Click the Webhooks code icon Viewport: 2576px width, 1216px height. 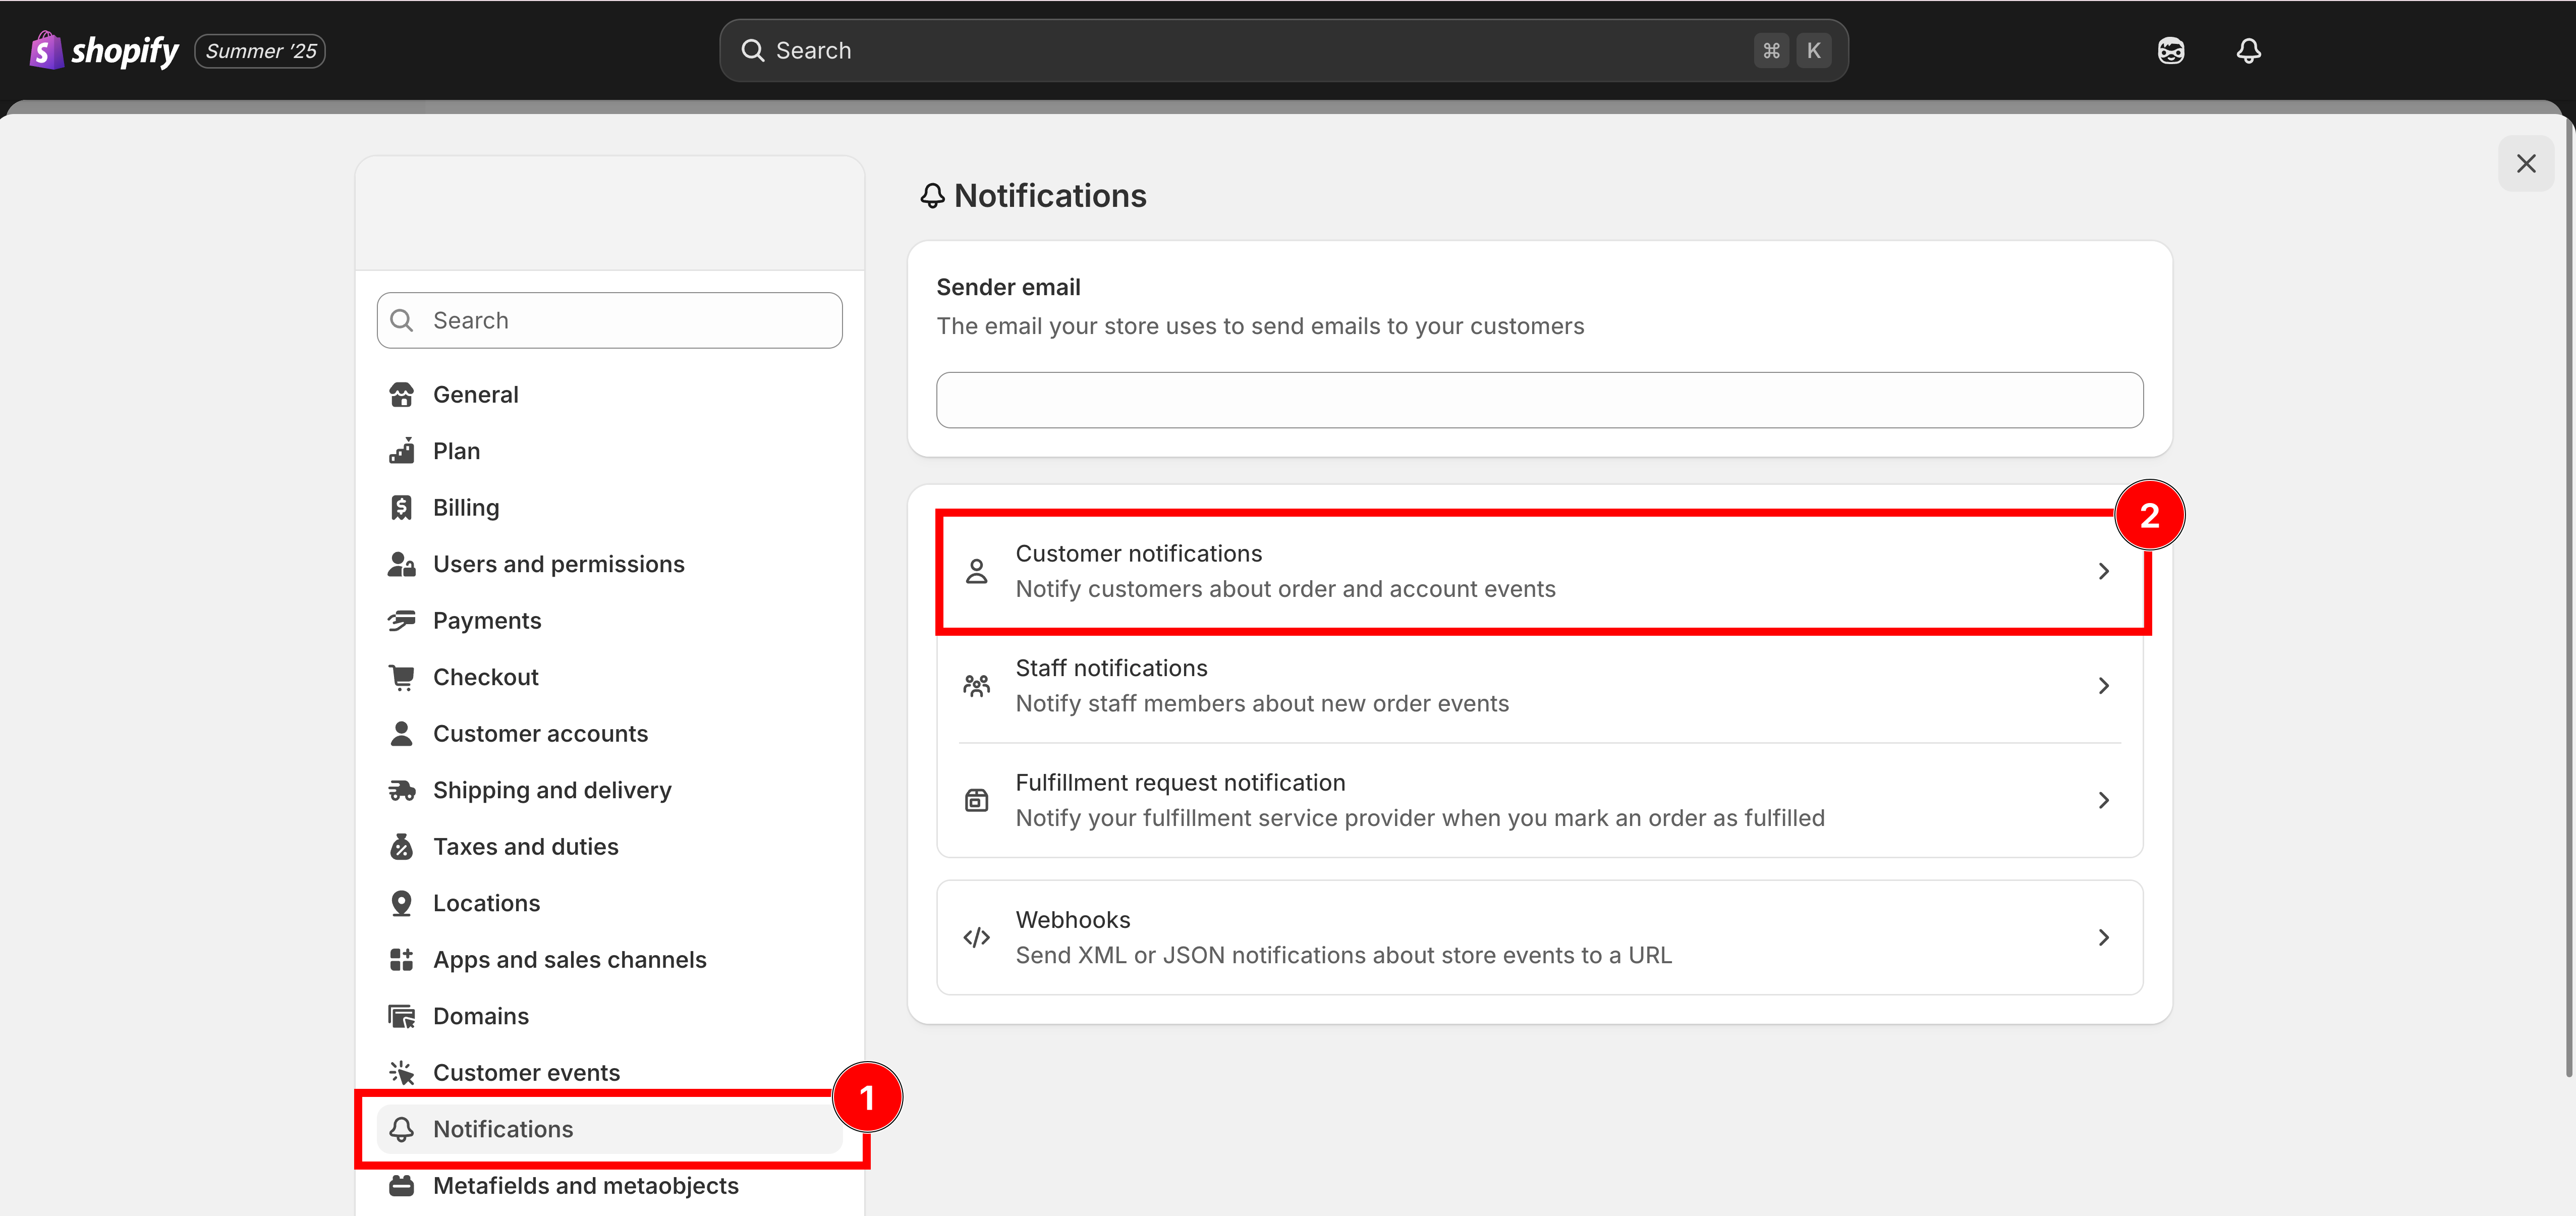pyautogui.click(x=976, y=938)
